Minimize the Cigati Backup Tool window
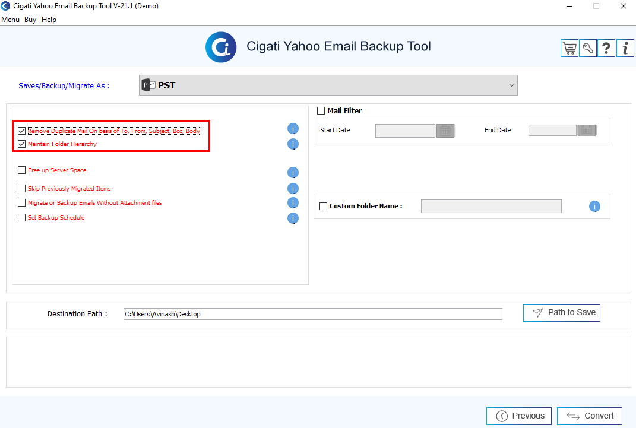 (569, 6)
